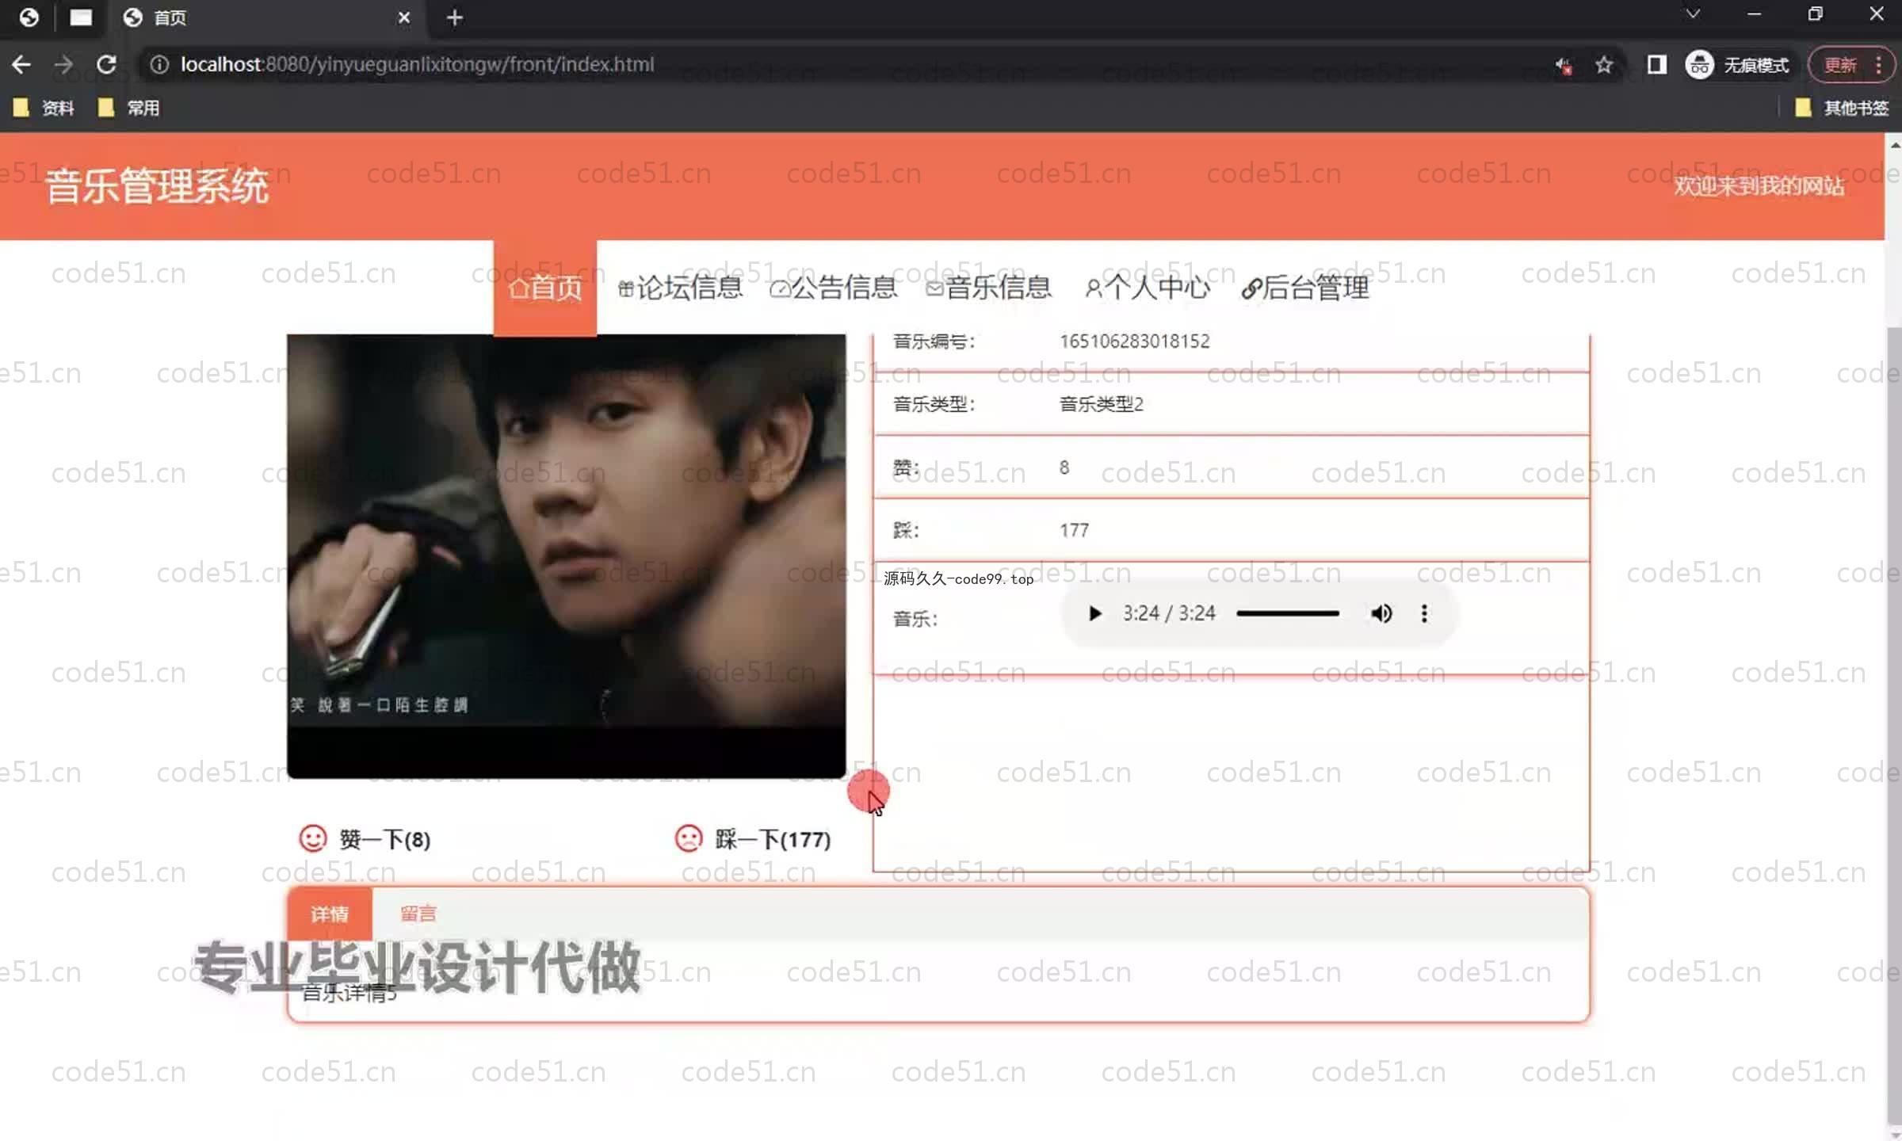Open a new browser tab

454,17
